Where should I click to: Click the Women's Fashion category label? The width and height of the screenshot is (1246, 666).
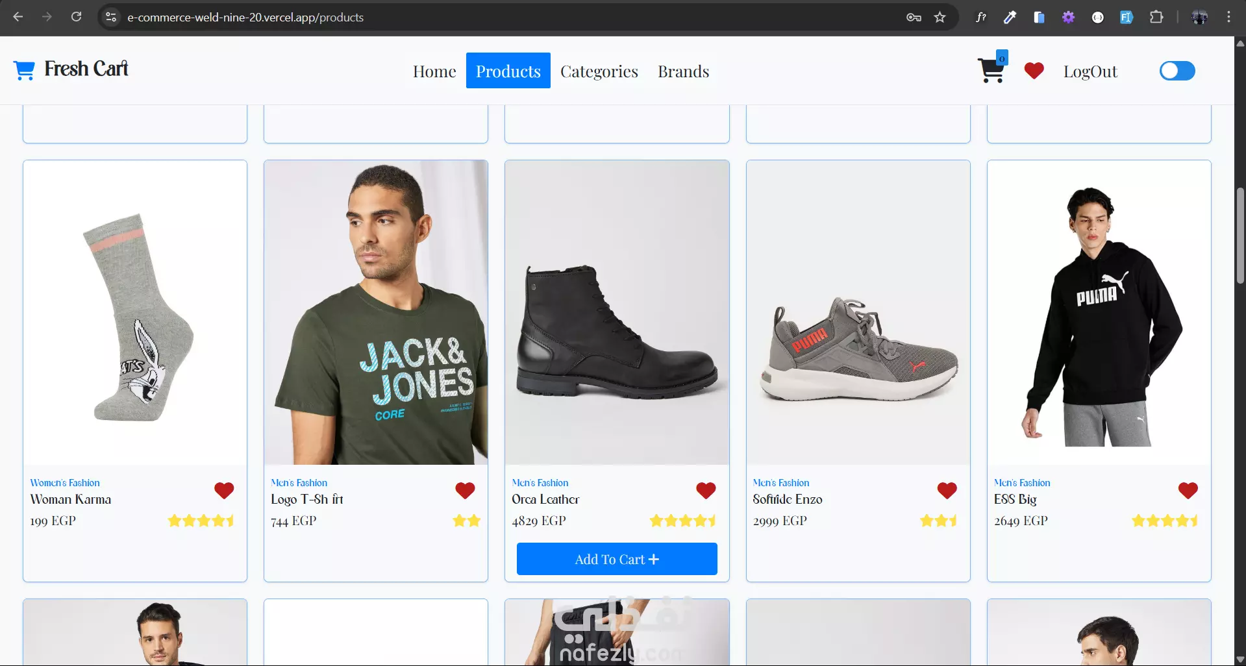pyautogui.click(x=65, y=483)
